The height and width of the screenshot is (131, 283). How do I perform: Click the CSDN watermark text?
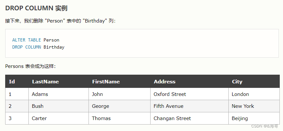[265, 126]
